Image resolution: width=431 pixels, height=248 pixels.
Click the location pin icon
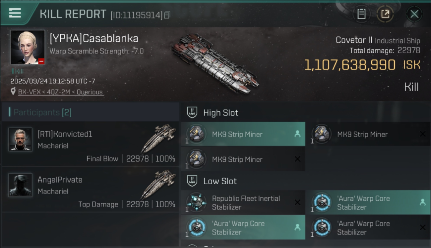click(x=13, y=92)
